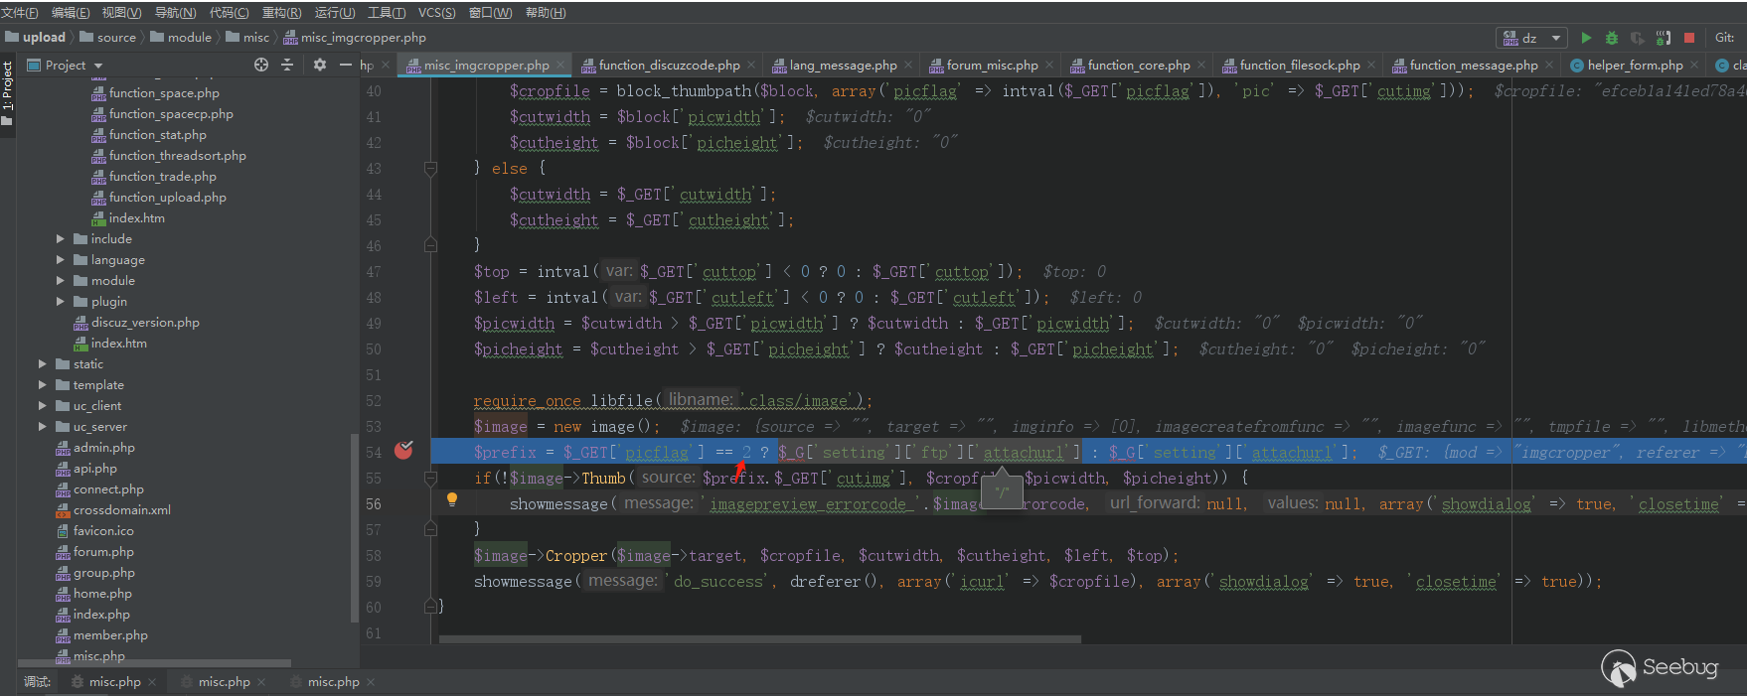1747x696 pixels.
Task: Click the red Stop button in toolbar
Action: (1689, 38)
